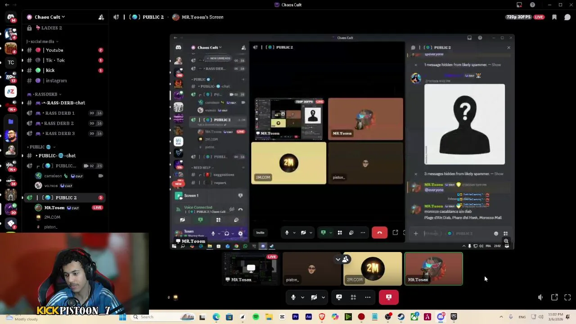Open Discord direct messages home icon

[11, 17]
